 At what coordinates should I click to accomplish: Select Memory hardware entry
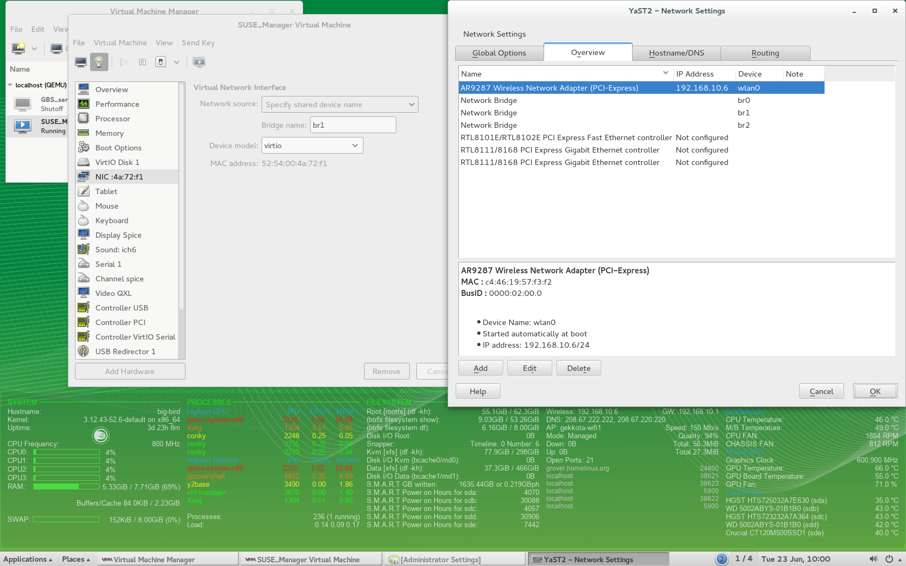(127, 133)
